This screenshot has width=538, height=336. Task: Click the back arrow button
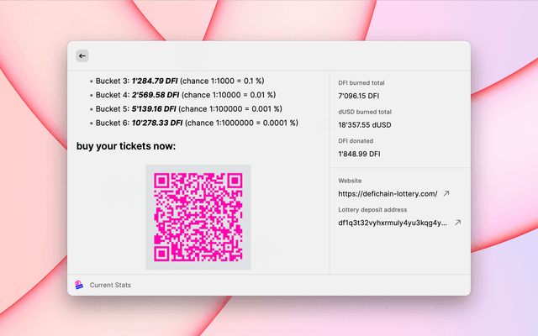82,55
